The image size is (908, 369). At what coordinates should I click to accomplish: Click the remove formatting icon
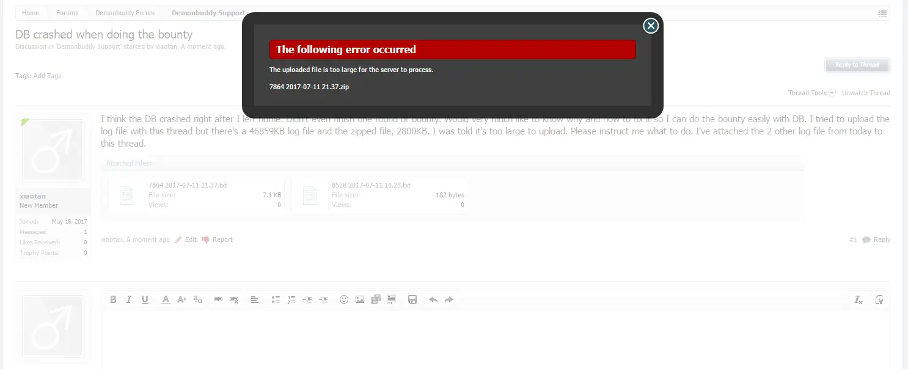pyautogui.click(x=859, y=299)
